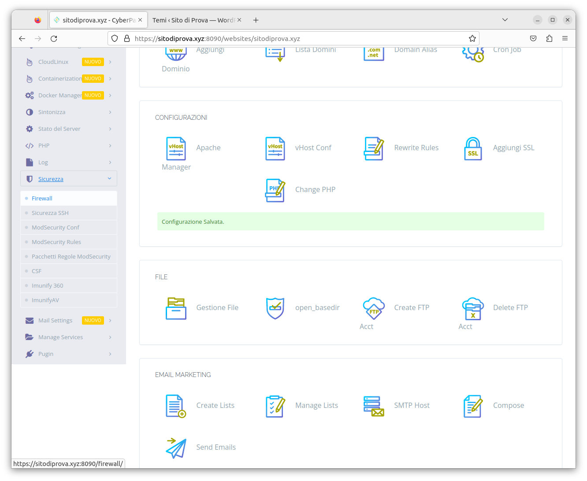The width and height of the screenshot is (587, 481).
Task: Open the CSF submenu item
Action: tap(69, 271)
